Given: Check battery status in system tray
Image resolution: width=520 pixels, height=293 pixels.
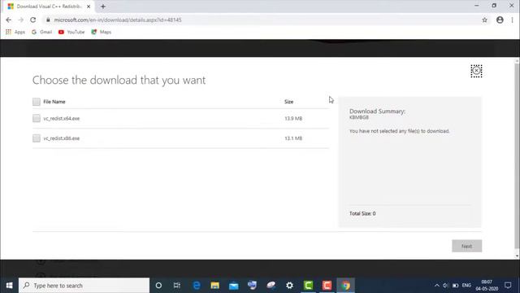Looking at the screenshot, I should [x=455, y=286].
